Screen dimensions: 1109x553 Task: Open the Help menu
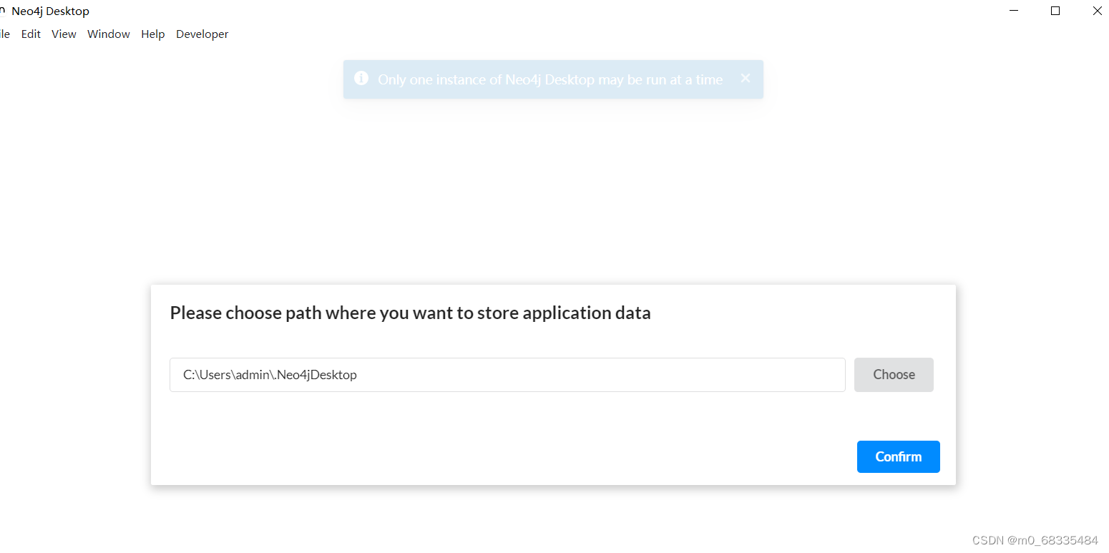tap(152, 34)
